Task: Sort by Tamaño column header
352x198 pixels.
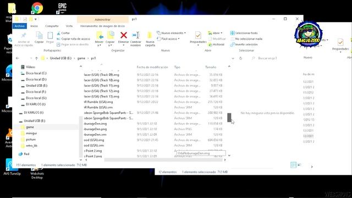Action: (x=211, y=67)
